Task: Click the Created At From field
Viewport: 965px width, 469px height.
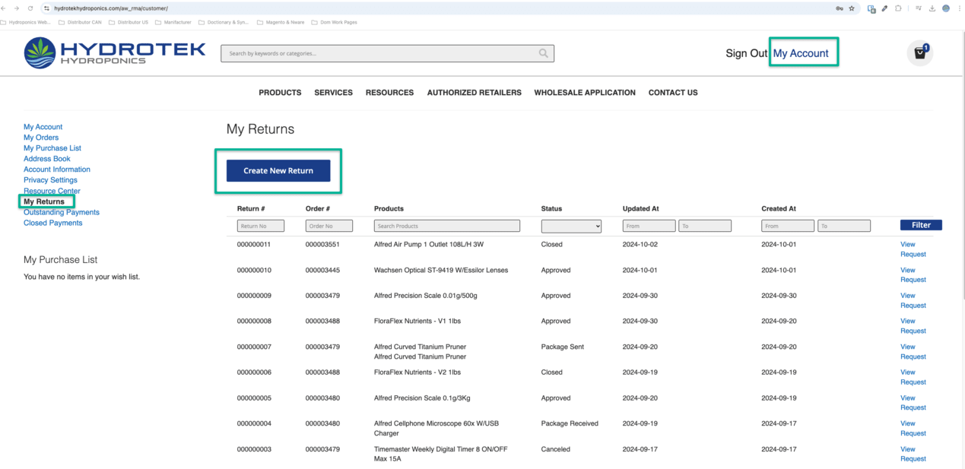Action: click(x=788, y=226)
